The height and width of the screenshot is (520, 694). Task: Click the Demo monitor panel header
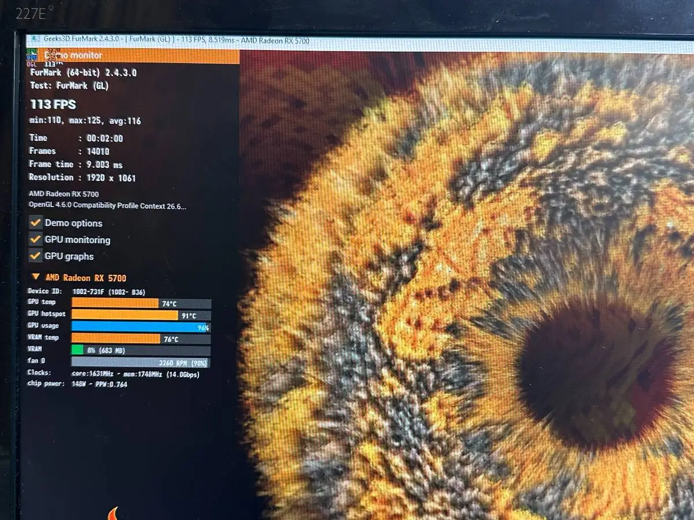133,55
